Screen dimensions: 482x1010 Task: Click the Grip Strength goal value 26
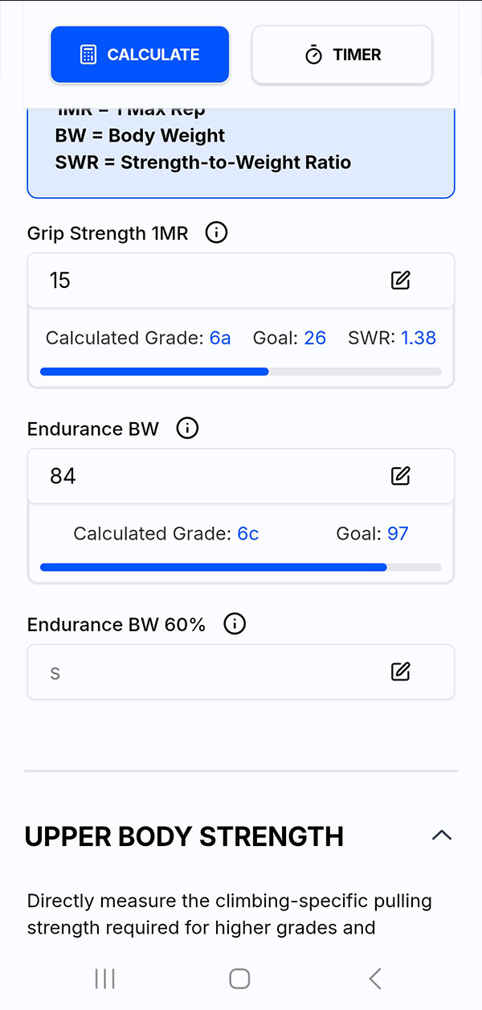tap(315, 338)
